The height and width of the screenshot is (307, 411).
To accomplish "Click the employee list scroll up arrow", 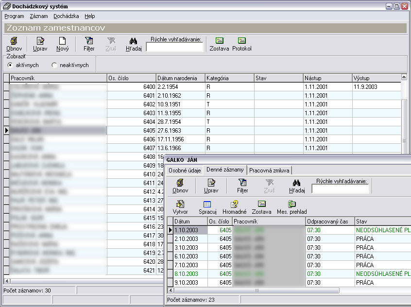I will (404, 77).
